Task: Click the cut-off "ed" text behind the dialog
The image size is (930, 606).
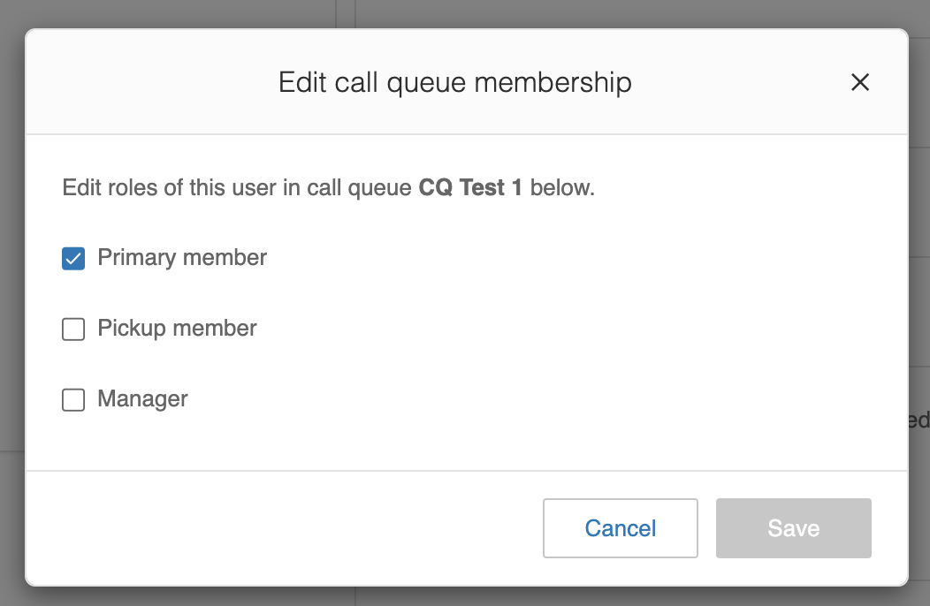Action: tap(919, 420)
